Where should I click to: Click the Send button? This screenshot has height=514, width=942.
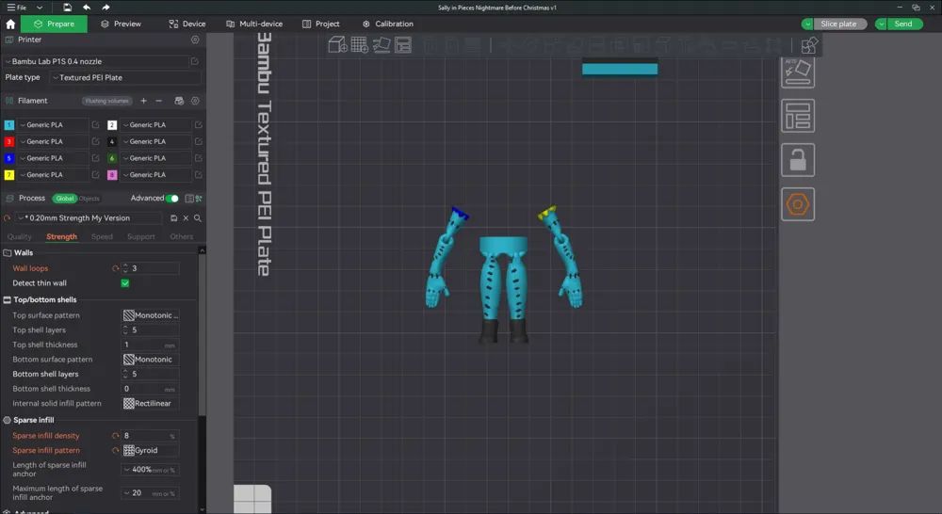903,24
